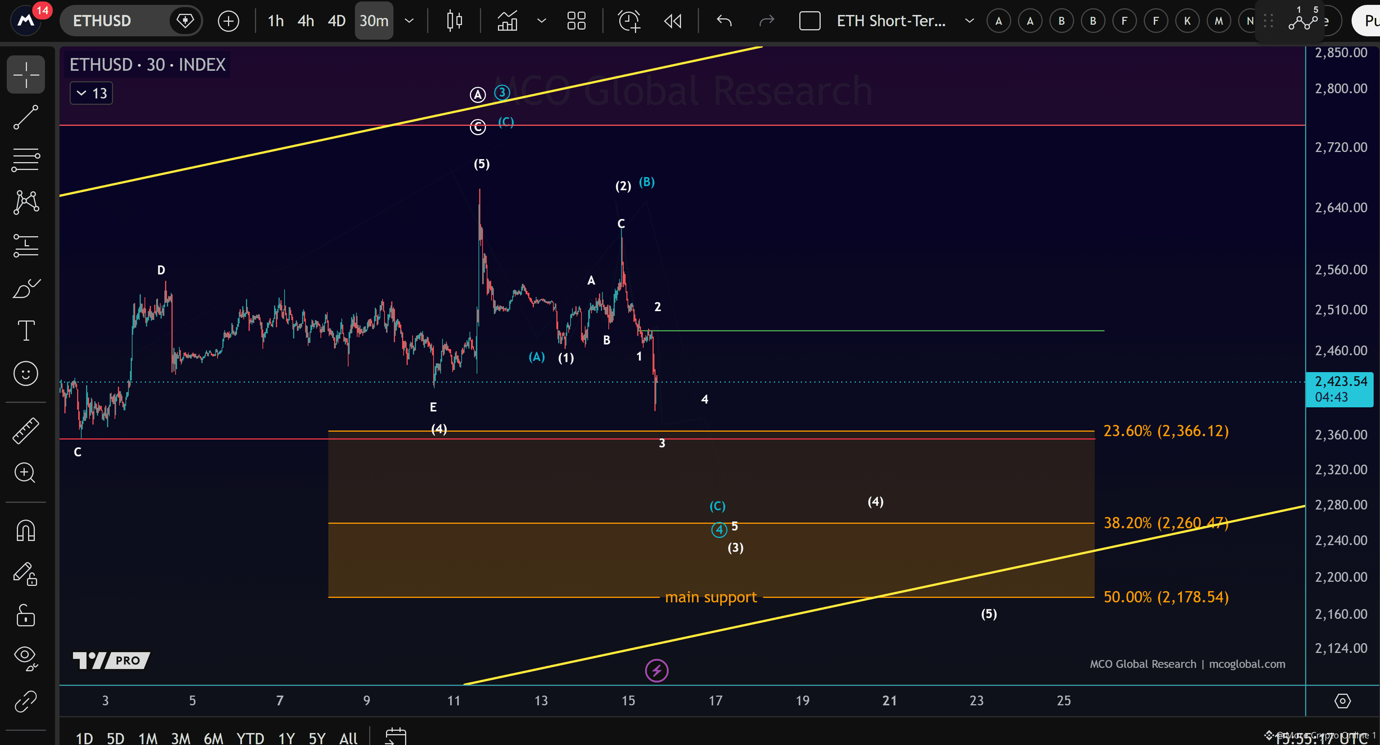This screenshot has width=1380, height=745.
Task: Collapse the 13 indicators legend
Action: 92,93
